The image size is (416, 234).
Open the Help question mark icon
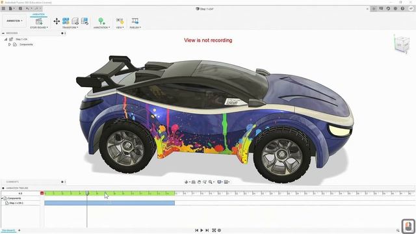tap(402, 8)
